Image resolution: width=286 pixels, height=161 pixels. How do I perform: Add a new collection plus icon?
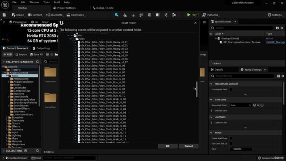click(x=25, y=151)
